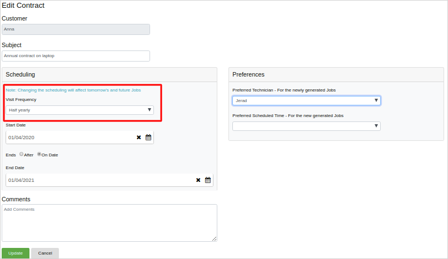Select the 'On Date' ends radio option
Screen dimensions: 448x259
[39, 154]
